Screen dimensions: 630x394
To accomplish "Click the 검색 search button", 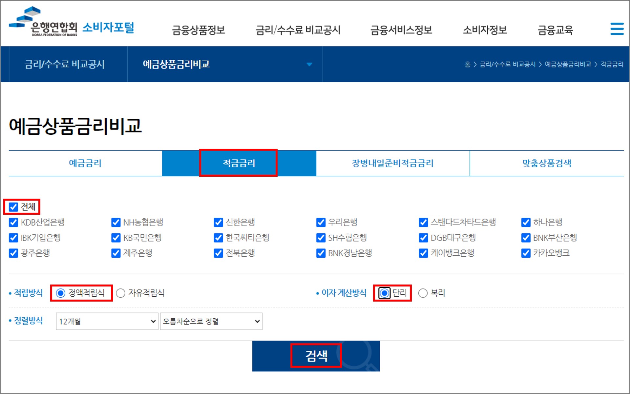I will [x=316, y=356].
